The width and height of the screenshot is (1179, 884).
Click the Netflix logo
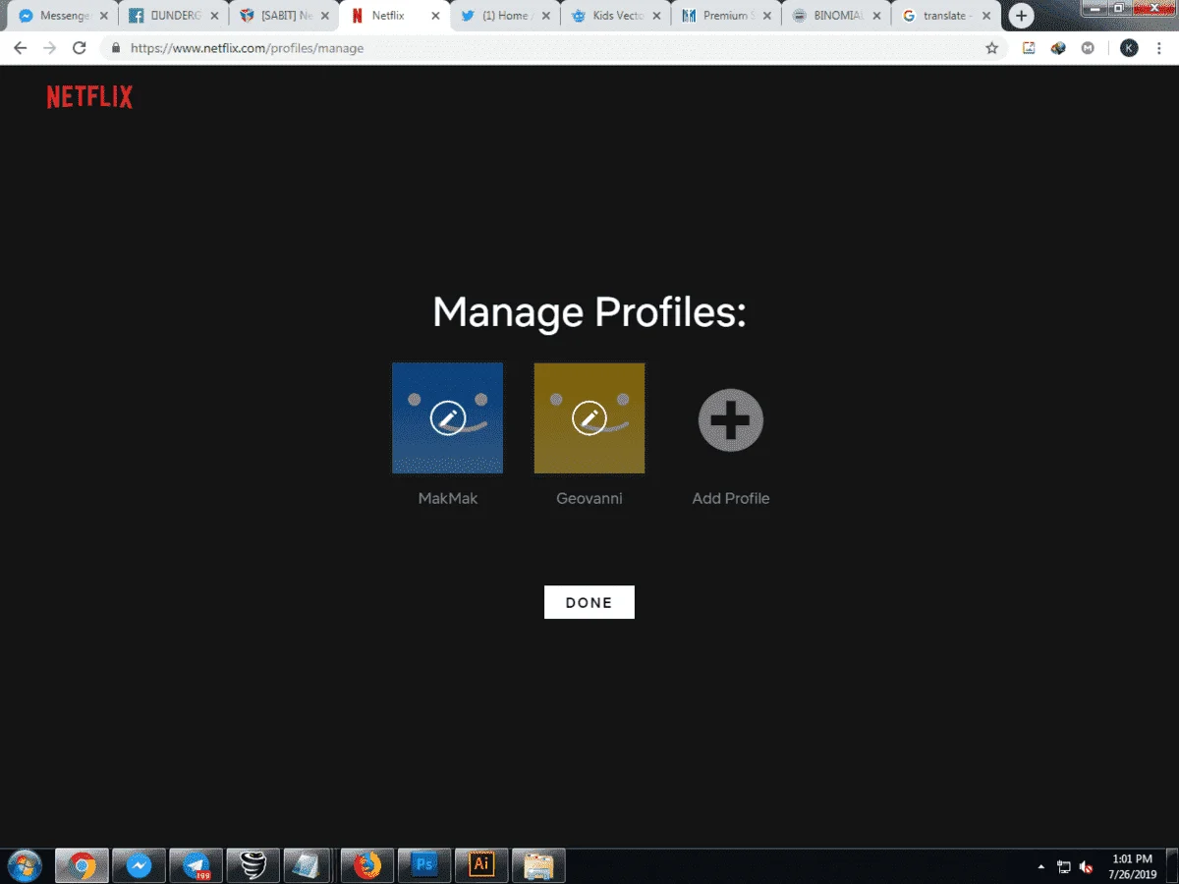pyautogui.click(x=89, y=96)
